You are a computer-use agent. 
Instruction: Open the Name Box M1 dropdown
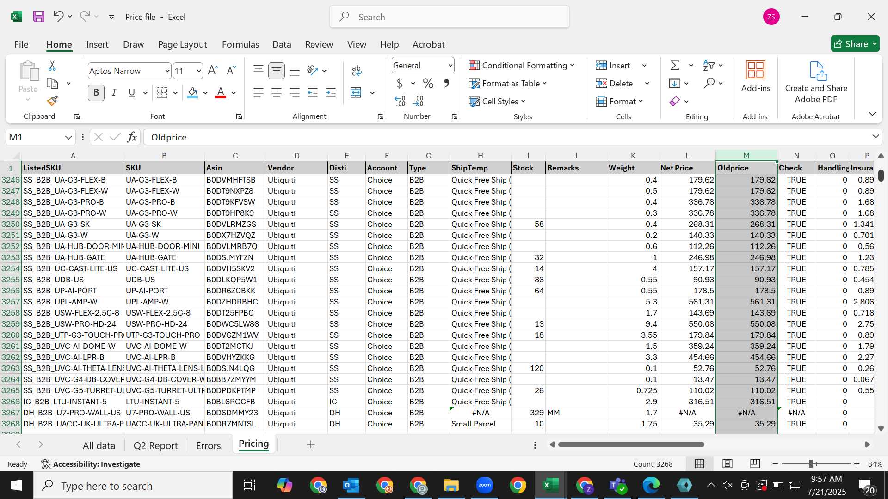[68, 137]
